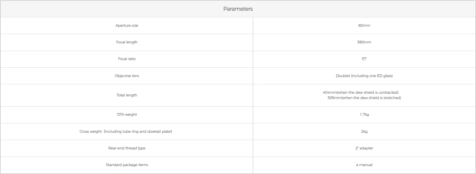This screenshot has height=174, width=476.
Task: Click the Rear-end thread type label
Action: click(x=127, y=148)
